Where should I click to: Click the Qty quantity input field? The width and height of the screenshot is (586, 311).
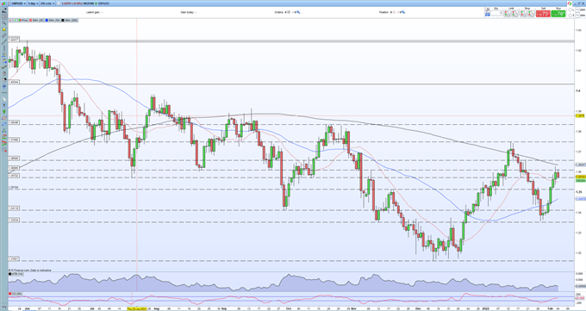[x=496, y=13]
